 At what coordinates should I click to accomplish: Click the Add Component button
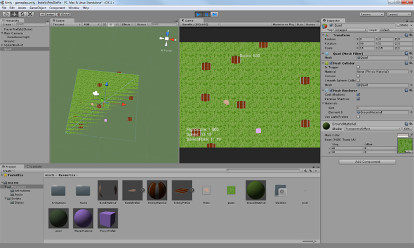[367, 161]
